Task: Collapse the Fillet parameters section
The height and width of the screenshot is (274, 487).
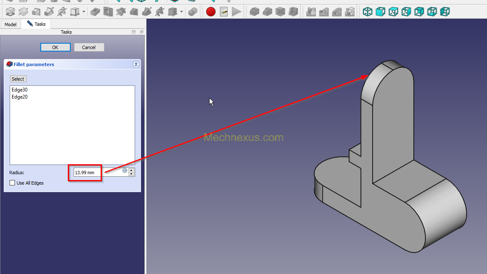Action: point(136,64)
